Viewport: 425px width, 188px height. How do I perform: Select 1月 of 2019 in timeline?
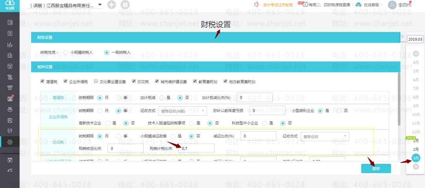click(x=416, y=141)
